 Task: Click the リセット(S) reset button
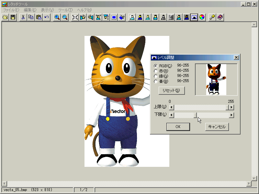point(172,91)
